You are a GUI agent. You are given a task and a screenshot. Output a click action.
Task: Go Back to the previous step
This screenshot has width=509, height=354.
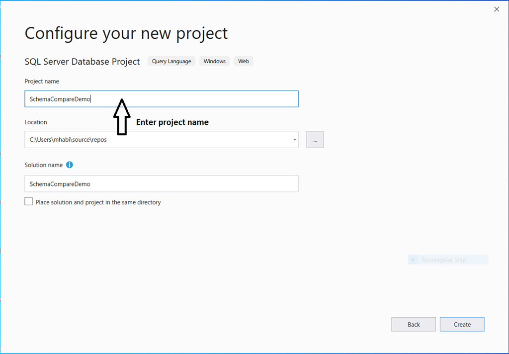(414, 324)
